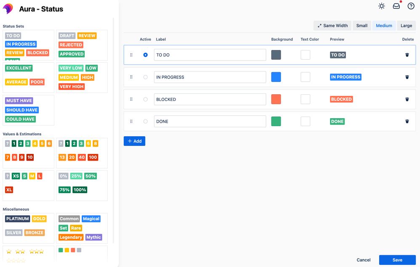
Task: Add a new status row
Action: pos(135,141)
